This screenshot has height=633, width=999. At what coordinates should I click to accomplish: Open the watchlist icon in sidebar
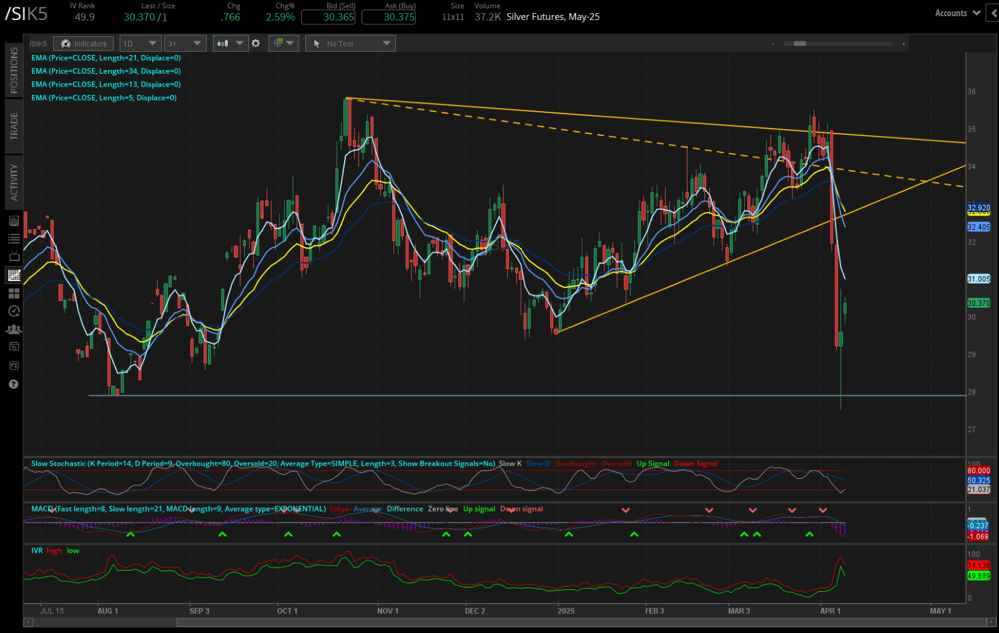point(14,238)
